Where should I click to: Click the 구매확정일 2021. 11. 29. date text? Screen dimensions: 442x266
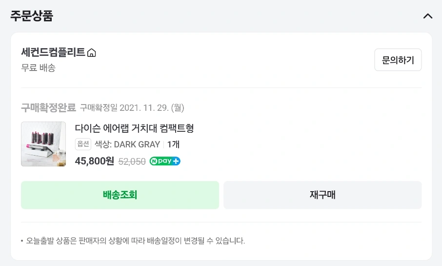click(132, 107)
